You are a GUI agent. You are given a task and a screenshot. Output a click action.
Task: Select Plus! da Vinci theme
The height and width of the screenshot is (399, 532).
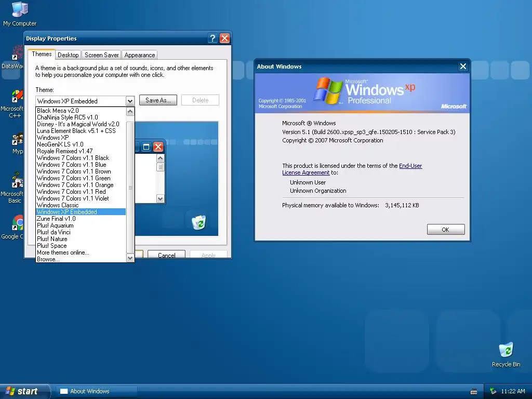pos(81,232)
